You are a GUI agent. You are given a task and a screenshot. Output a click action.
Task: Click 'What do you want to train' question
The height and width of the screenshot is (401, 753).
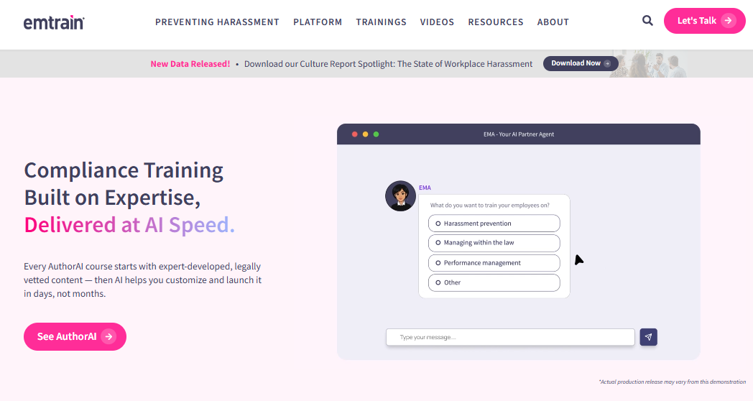[x=490, y=205]
